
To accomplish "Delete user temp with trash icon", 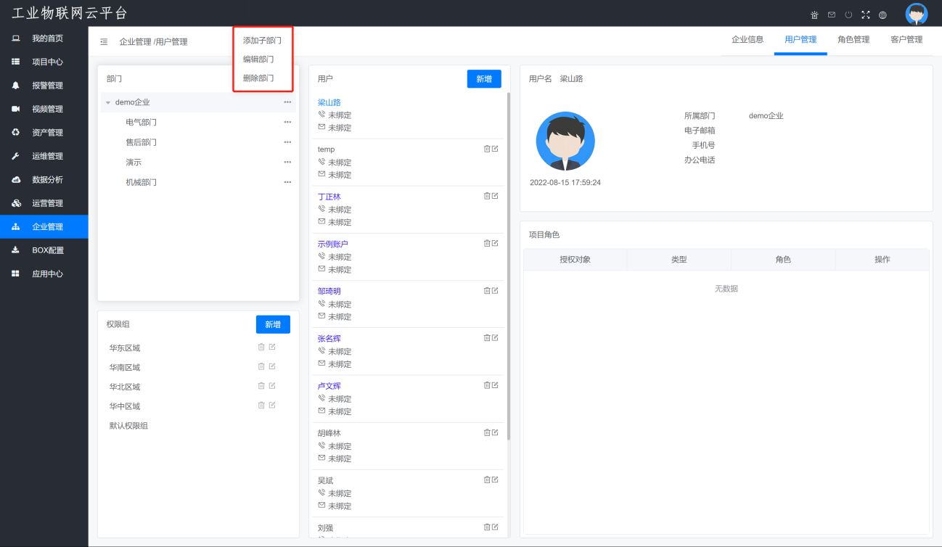I will coord(487,149).
